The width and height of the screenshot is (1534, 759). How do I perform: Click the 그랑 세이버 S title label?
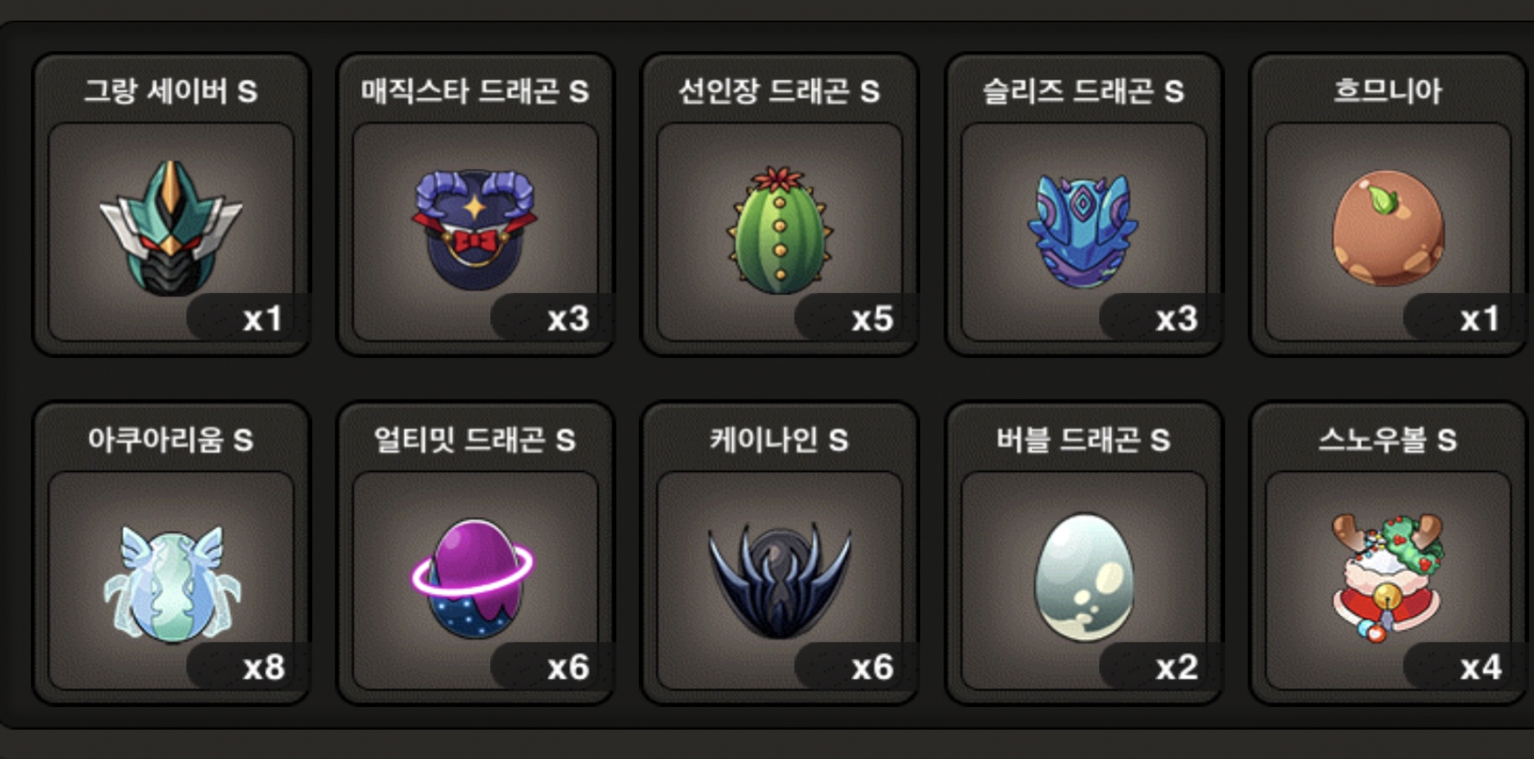[x=170, y=91]
